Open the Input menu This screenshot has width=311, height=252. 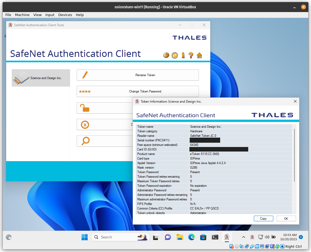pos(50,15)
